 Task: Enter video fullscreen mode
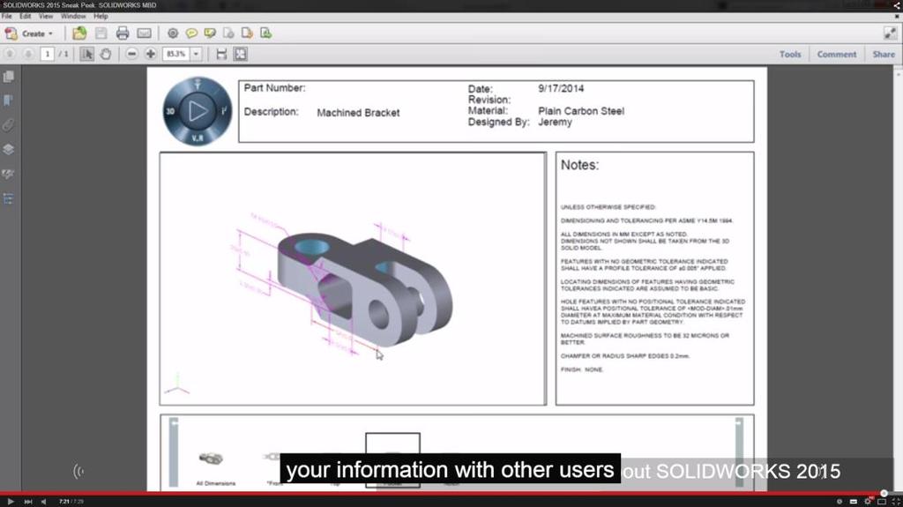tap(896, 501)
